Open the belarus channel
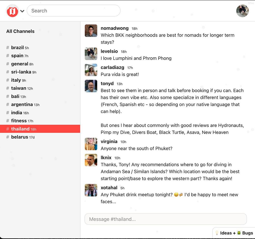Screen dimensions: 255x239 click(x=40, y=137)
